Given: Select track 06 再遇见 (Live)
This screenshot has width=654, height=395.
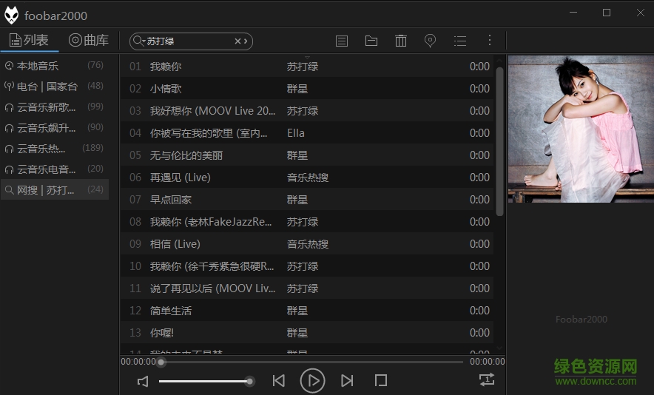Looking at the screenshot, I should [x=307, y=178].
